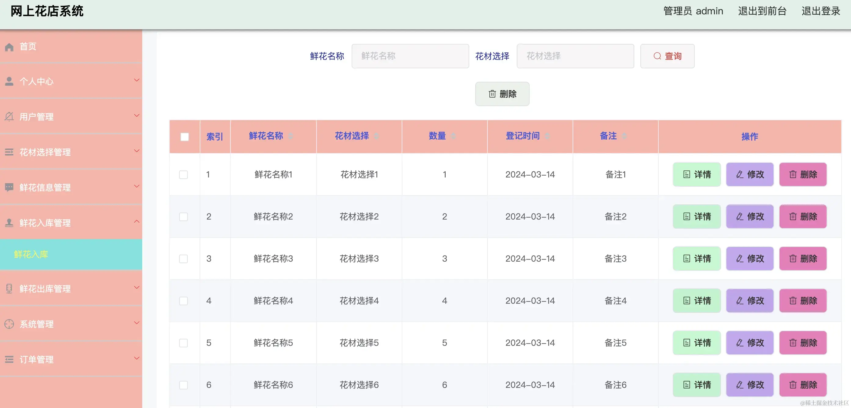Image resolution: width=851 pixels, height=408 pixels.
Task: Click 详情 button for 鲜花名称2
Action: [x=696, y=217]
